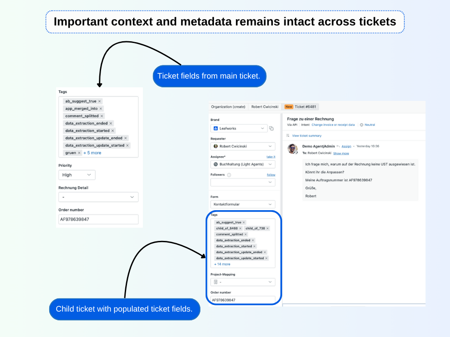Viewport: 450px width, 337px height.
Task: Open the Rechnung Detail dropdown
Action: (98, 197)
